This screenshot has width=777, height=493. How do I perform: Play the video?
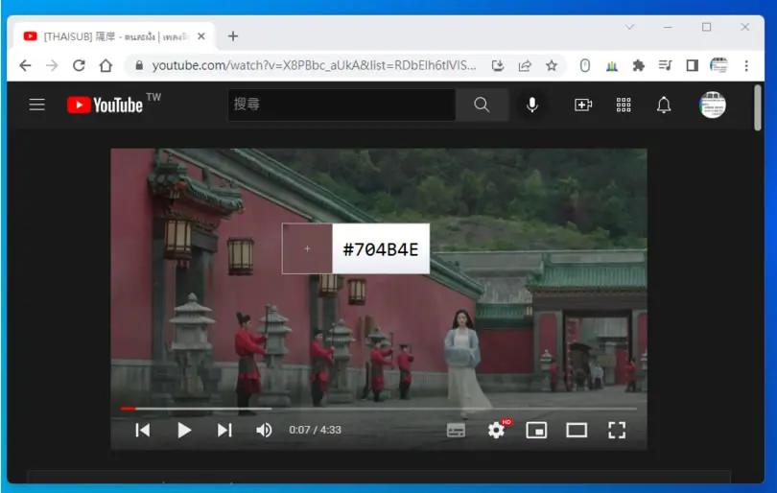184,430
